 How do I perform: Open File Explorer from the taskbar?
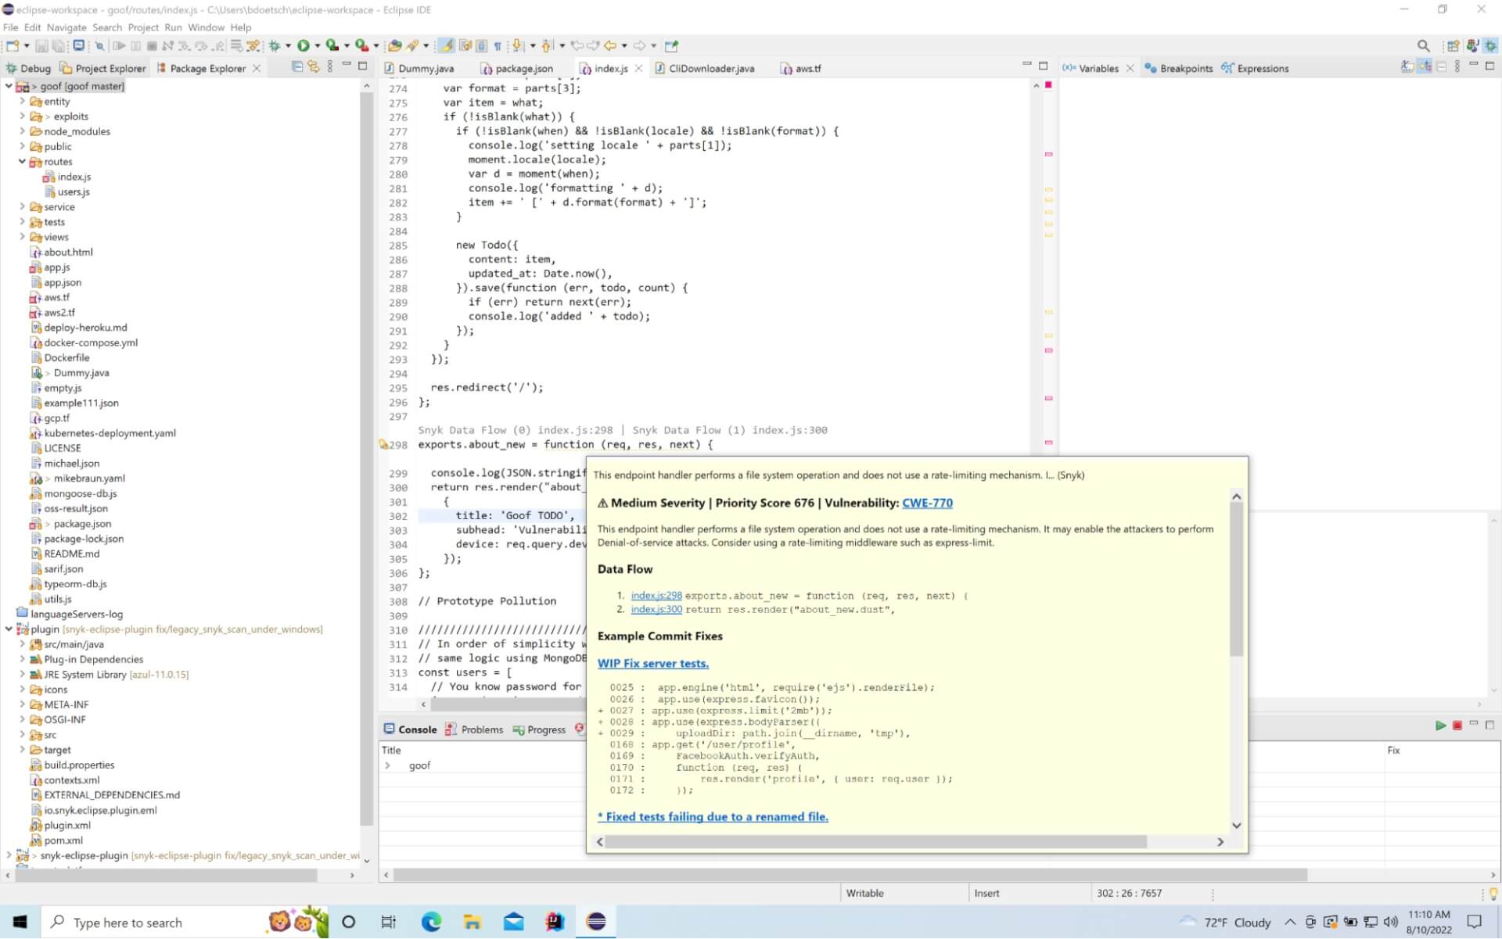click(472, 923)
